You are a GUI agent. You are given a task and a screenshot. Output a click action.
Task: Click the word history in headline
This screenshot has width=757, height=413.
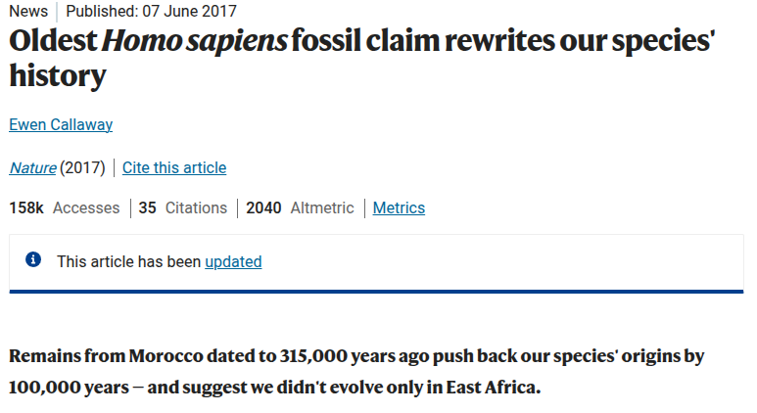pyautogui.click(x=58, y=75)
